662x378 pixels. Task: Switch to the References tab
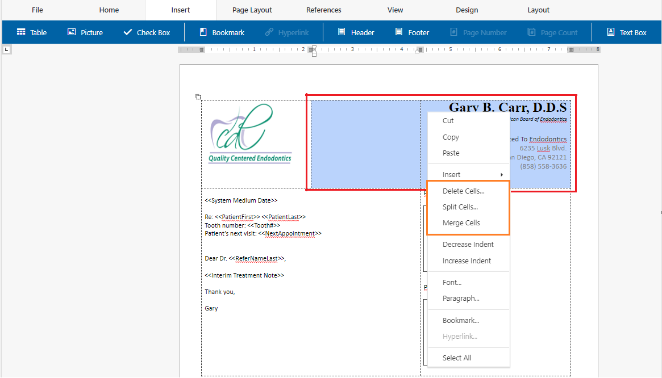323,10
